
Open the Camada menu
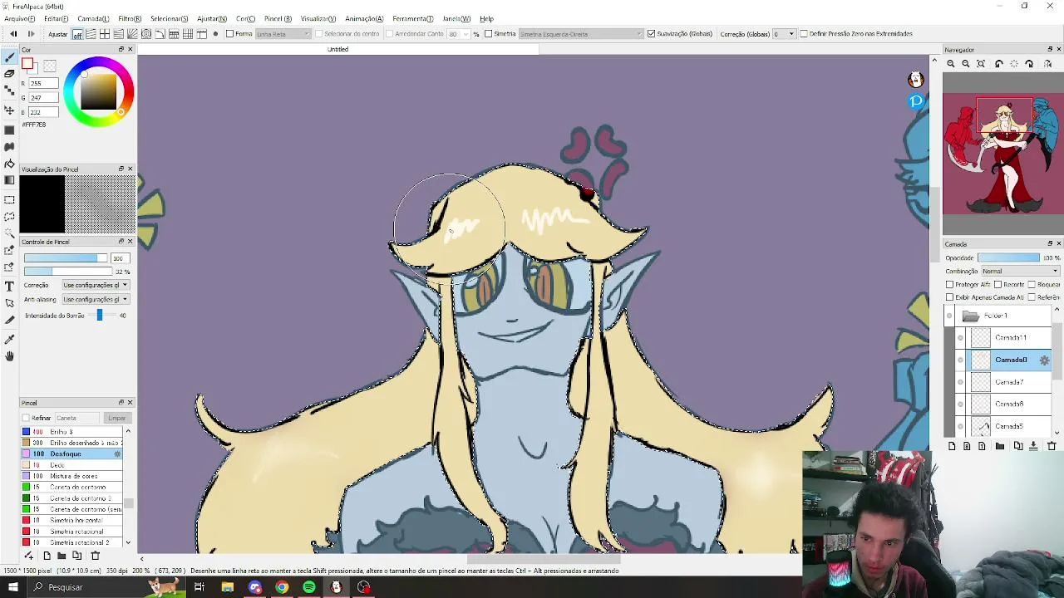click(93, 18)
